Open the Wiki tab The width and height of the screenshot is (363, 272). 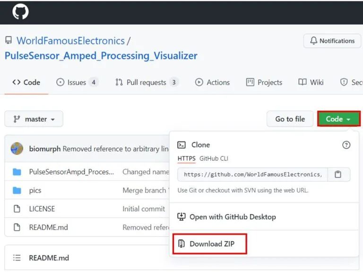(311, 82)
